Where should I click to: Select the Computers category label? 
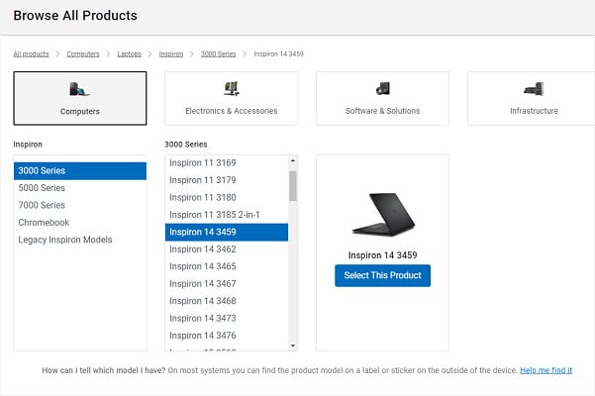80,112
